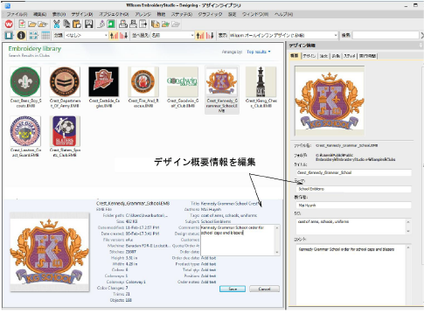Screen dimensions: 424x321
Task: Switch to the ステッチ tab in info panel
Action: coord(349,56)
